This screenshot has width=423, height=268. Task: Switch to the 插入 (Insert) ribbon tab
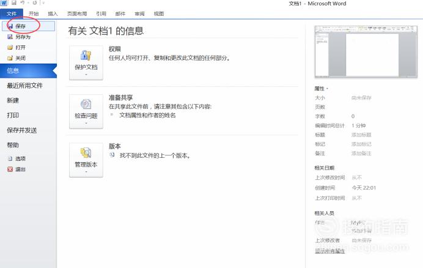[x=53, y=14]
